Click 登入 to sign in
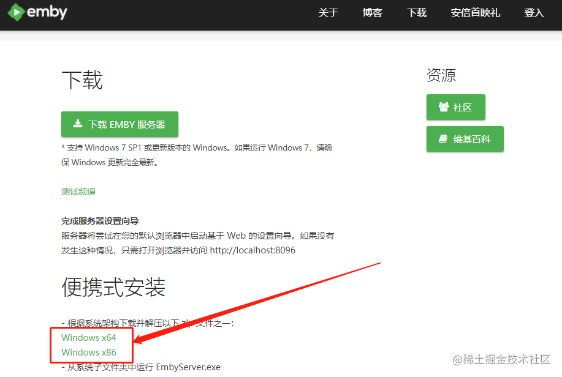Image resolution: width=562 pixels, height=377 pixels. (x=534, y=13)
